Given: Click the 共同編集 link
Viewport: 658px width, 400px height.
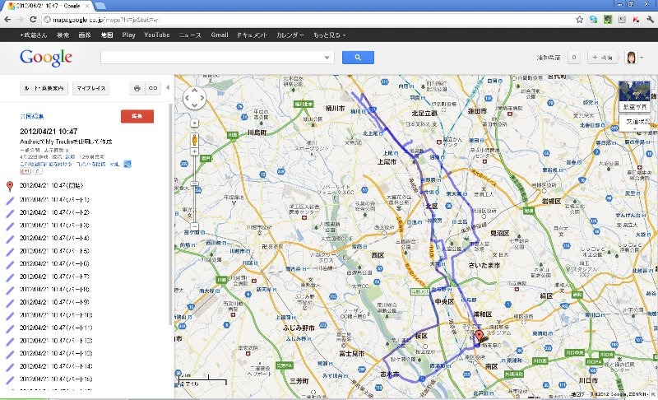Looking at the screenshot, I should 32,116.
